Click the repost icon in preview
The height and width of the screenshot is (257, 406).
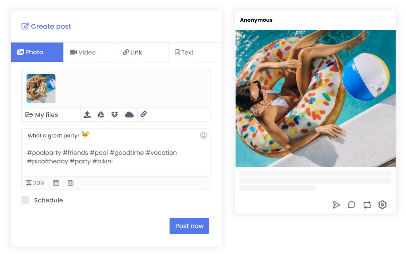pyautogui.click(x=367, y=205)
